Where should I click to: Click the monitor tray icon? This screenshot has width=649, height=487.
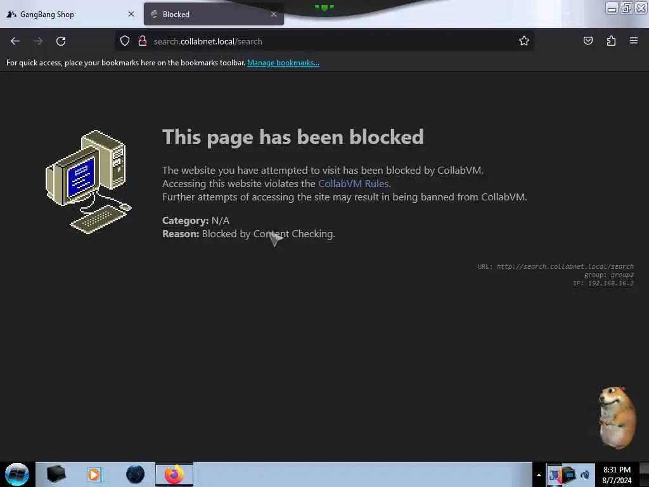click(x=570, y=474)
